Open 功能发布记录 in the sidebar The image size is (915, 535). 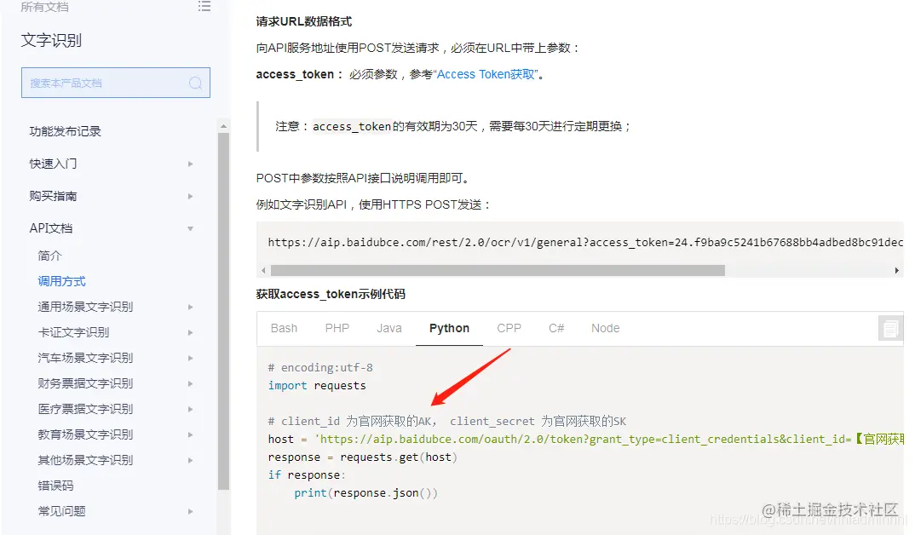click(66, 131)
